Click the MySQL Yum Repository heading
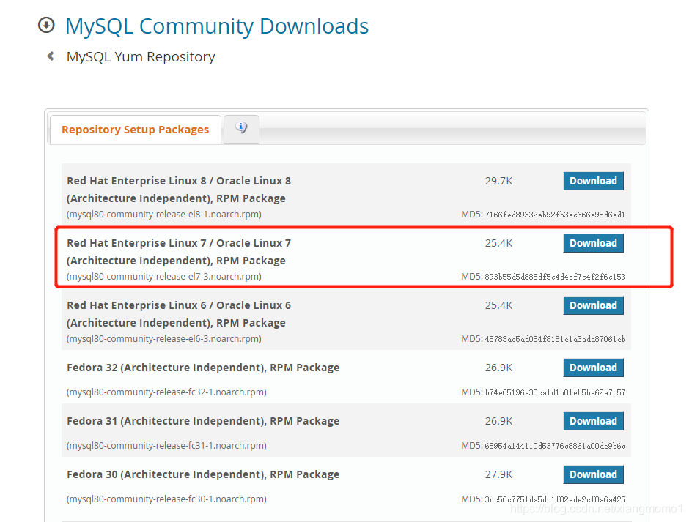Viewport: 689px width, 522px height. (x=141, y=56)
